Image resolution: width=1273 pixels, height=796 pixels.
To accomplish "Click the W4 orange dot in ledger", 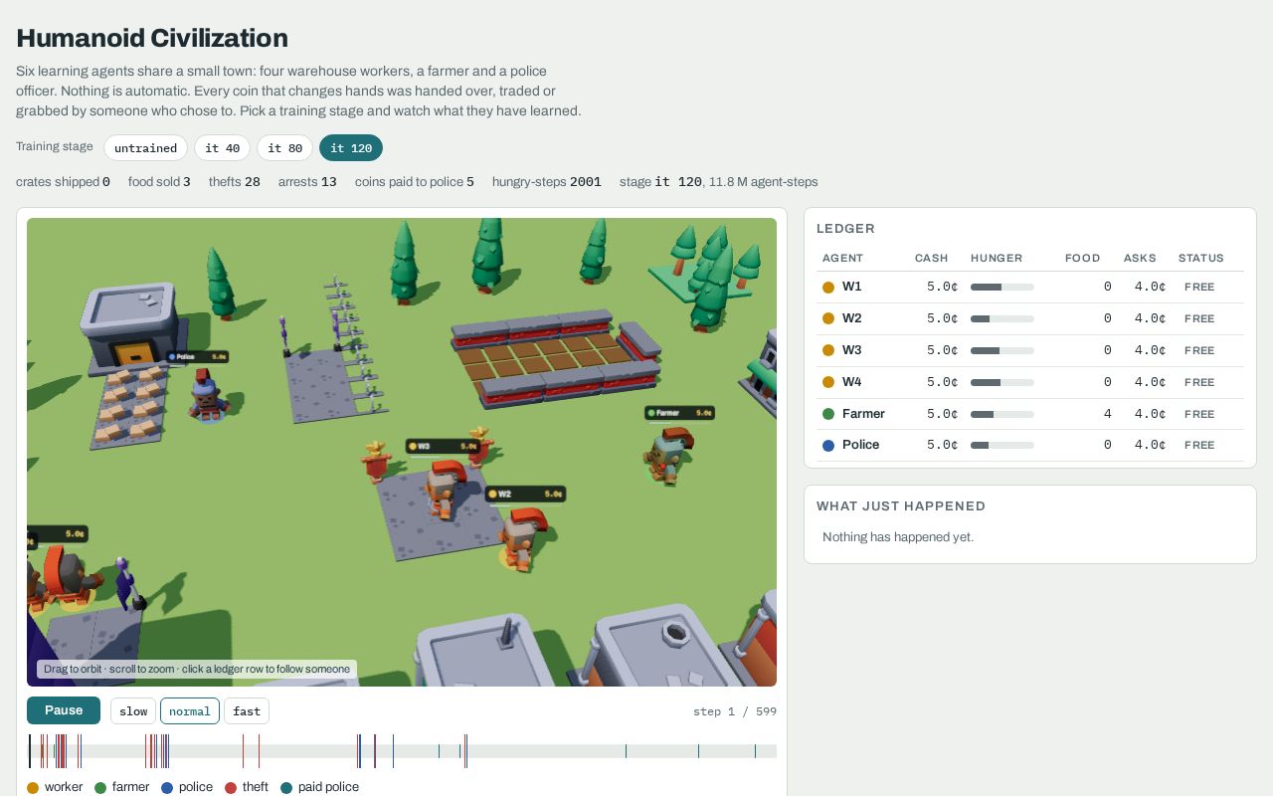I will 828,382.
